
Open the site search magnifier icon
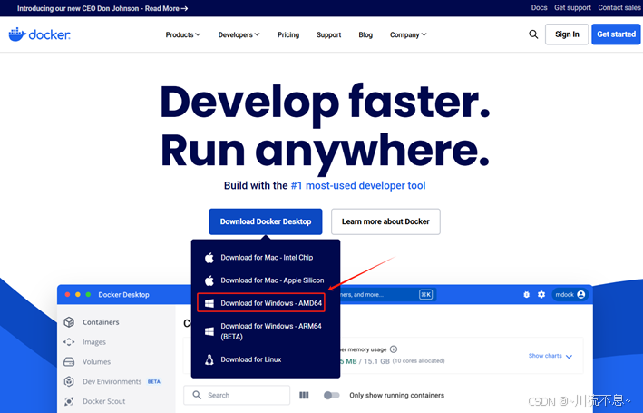[533, 34]
